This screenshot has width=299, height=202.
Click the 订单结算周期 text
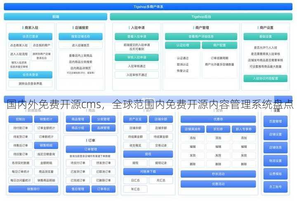(219, 58)
